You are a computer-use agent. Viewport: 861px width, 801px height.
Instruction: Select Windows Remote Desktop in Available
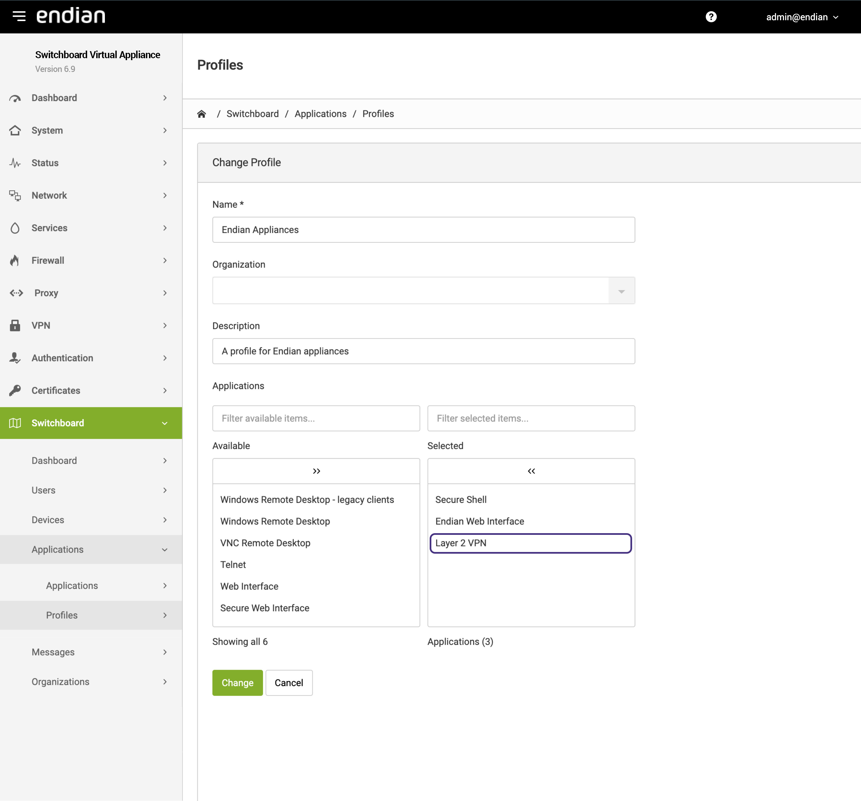click(316, 521)
